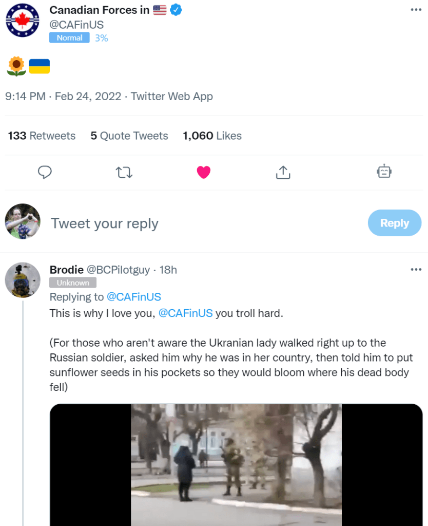Viewport: 428px width, 526px height.
Task: Click the reply speech bubble icon
Action: tap(45, 172)
